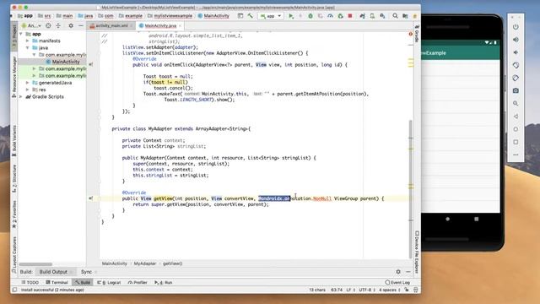Open LF line separator selector
This screenshot has height=304, width=540.
click(x=350, y=290)
